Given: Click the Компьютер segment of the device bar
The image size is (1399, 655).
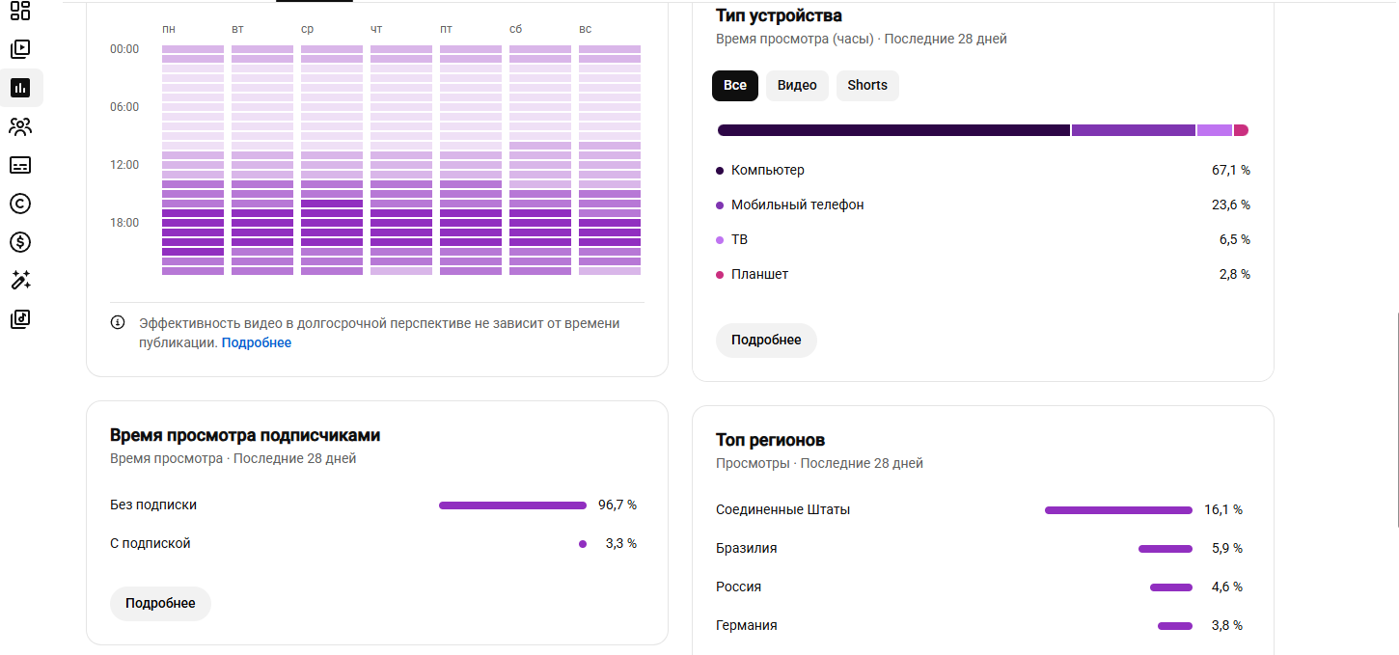Looking at the screenshot, I should click(893, 130).
